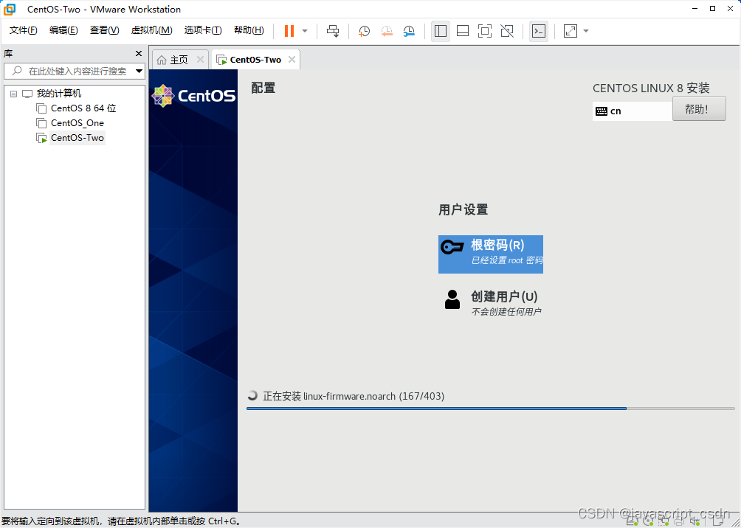Screen dimensions: 741x528
Task: Open the snapshot manager
Action: coord(410,31)
